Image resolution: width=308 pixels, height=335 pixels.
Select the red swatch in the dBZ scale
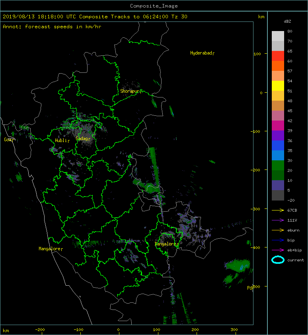(x=278, y=56)
